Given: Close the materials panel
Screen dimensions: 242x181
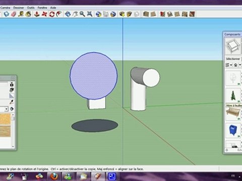Looking at the screenshot, I should [x=13, y=78].
